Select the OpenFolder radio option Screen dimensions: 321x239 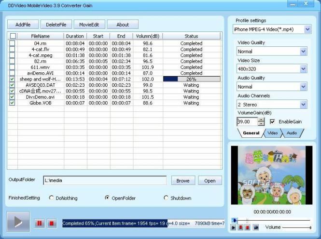107,198
